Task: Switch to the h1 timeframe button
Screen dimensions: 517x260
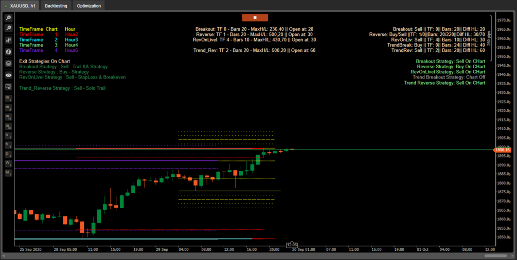Action: tap(9, 135)
